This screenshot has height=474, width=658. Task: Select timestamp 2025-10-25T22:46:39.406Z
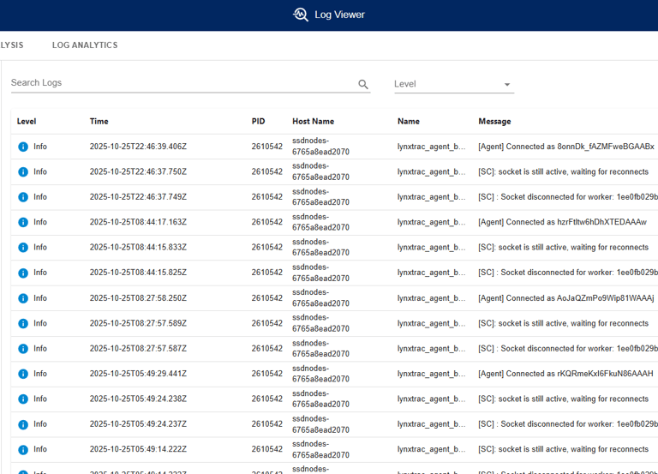pyautogui.click(x=138, y=147)
